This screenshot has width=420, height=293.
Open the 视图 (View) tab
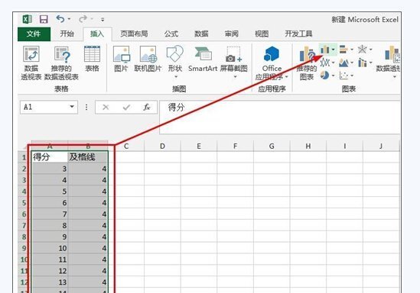(262, 34)
